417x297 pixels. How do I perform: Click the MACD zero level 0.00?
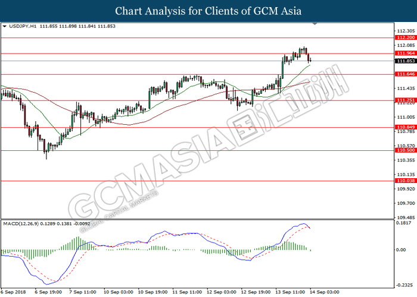point(401,250)
